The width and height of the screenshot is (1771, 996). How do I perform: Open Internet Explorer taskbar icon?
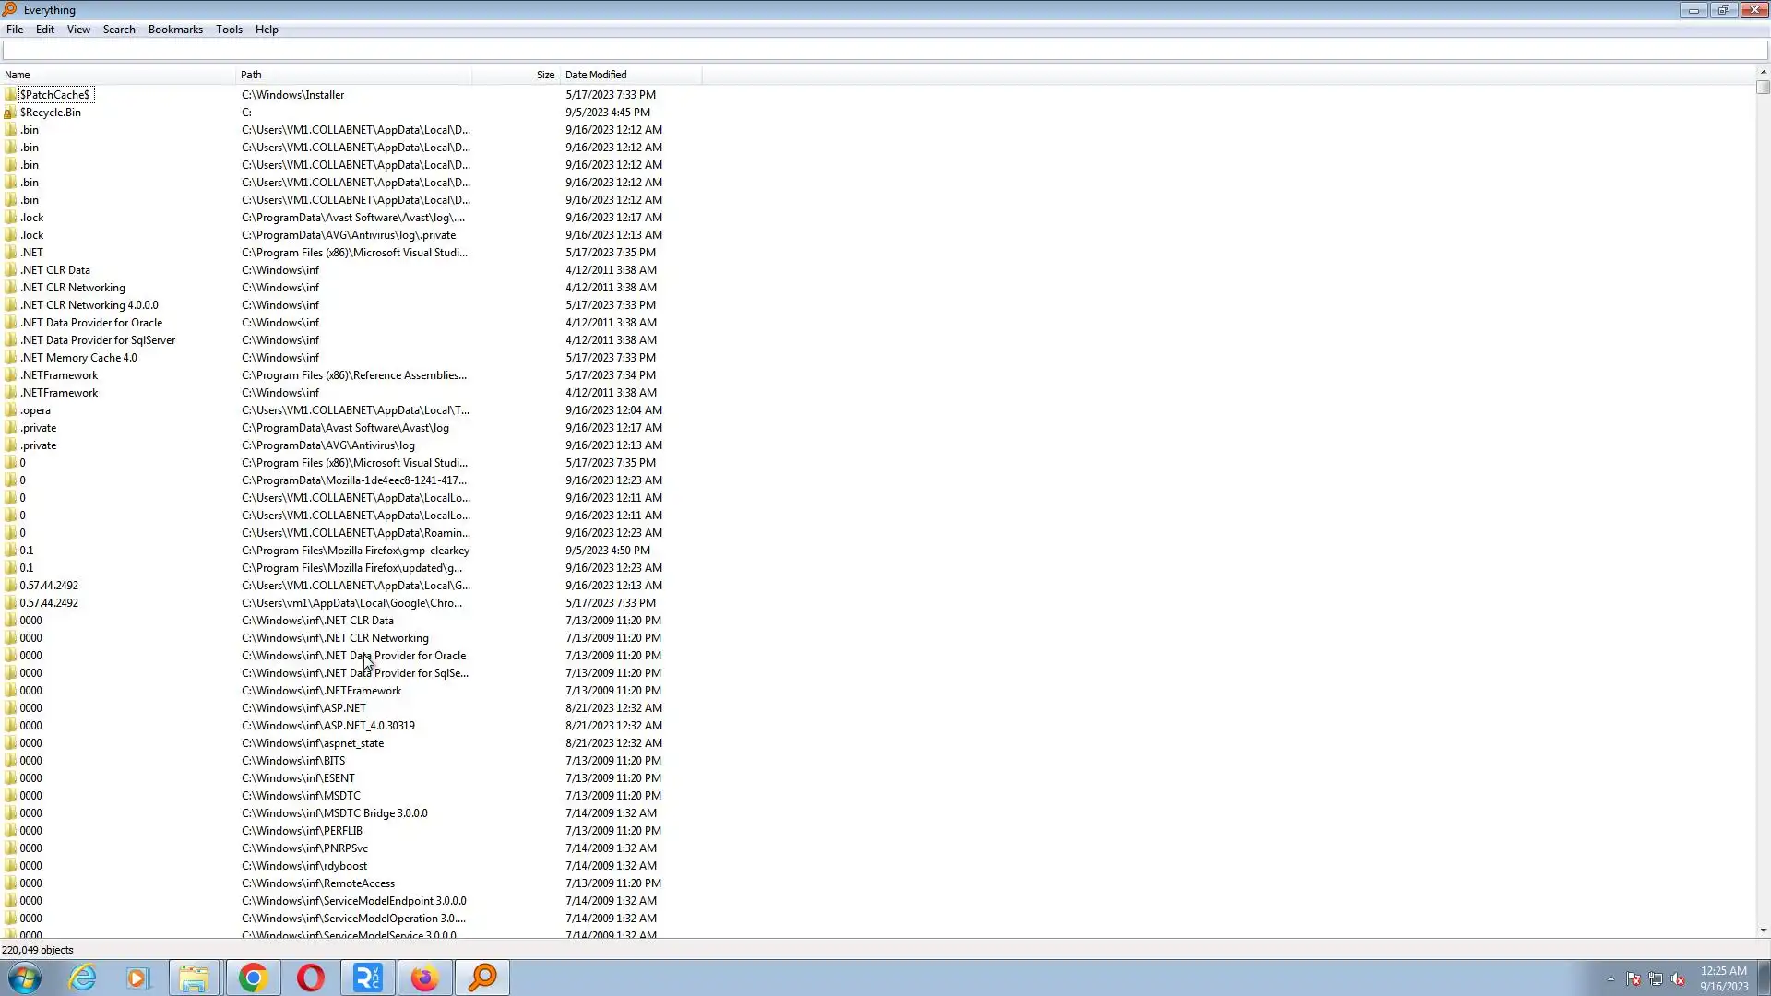click(x=83, y=978)
